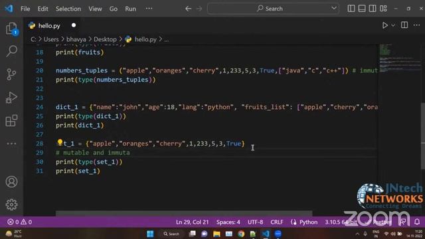This screenshot has height=239, width=425.
Task: Open the Run menu
Action: 130,9
